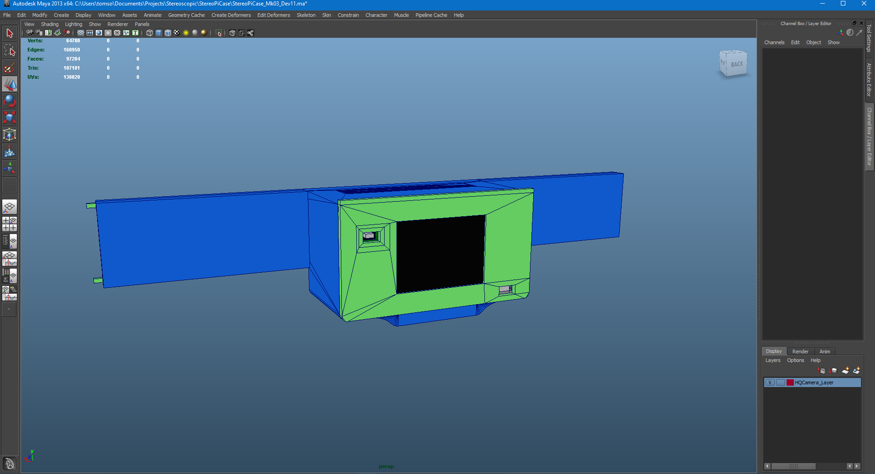Viewport: 875px width, 474px height.
Task: Open the Renderer panel menu
Action: pos(118,24)
